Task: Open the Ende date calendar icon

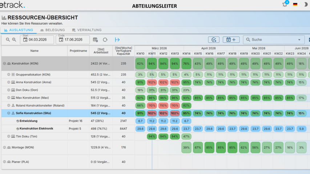Action: point(61,40)
